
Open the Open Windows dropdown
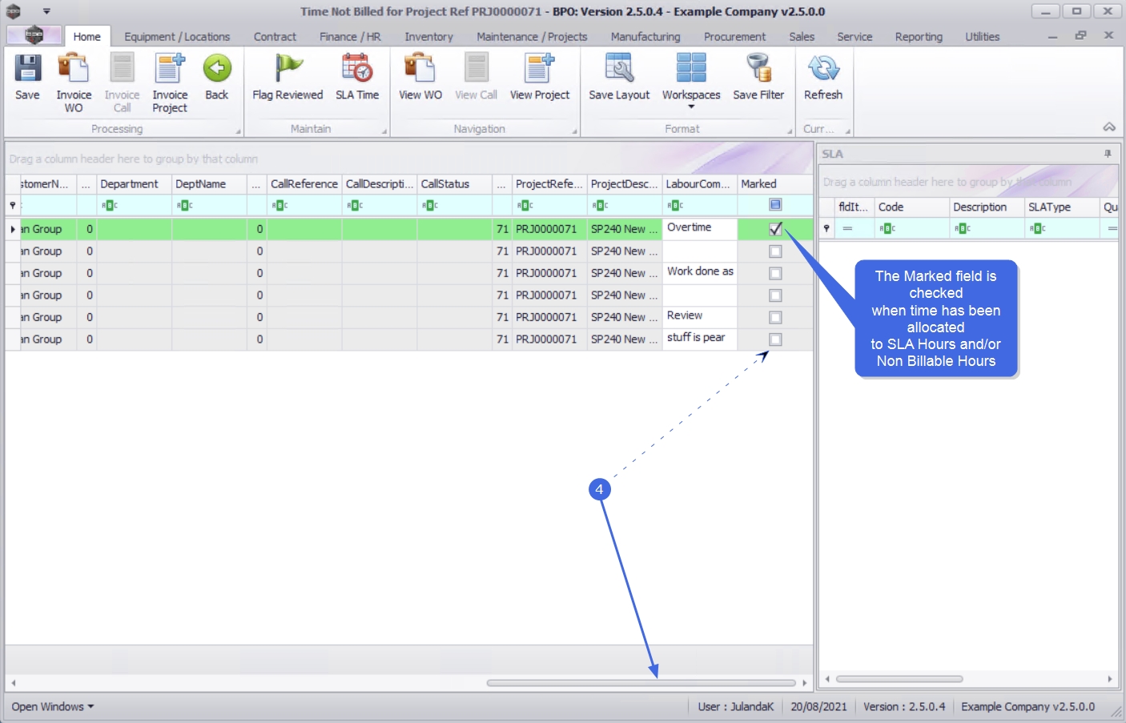(x=53, y=707)
